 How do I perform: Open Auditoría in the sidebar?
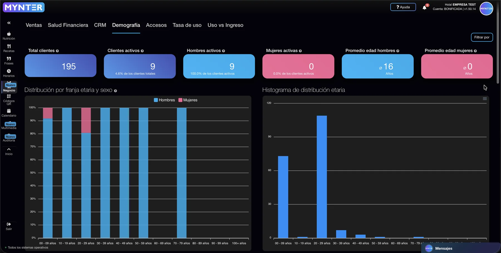click(9, 138)
